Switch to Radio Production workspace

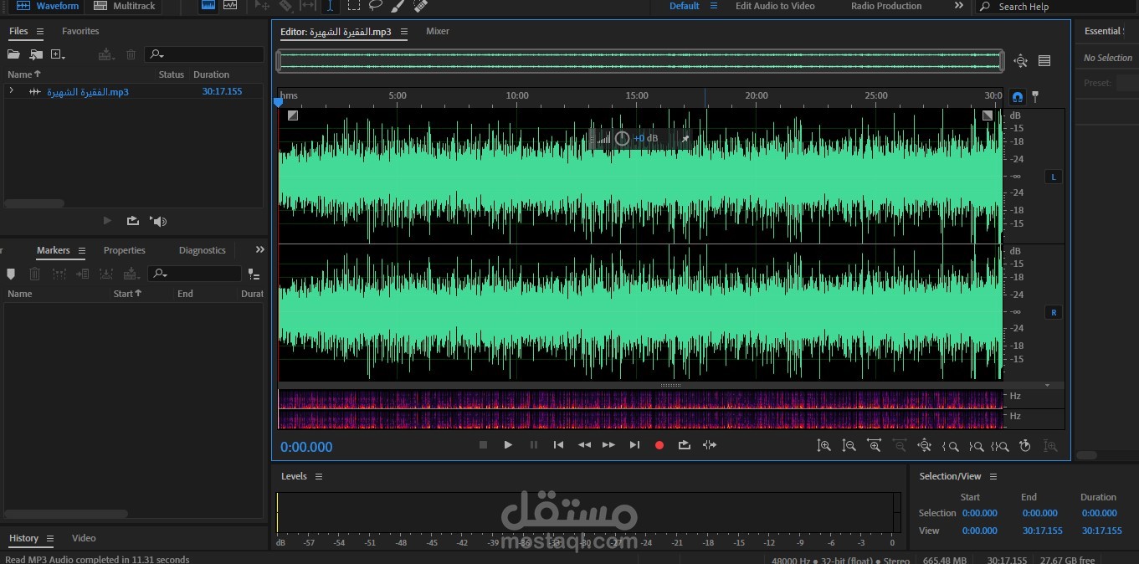point(886,6)
